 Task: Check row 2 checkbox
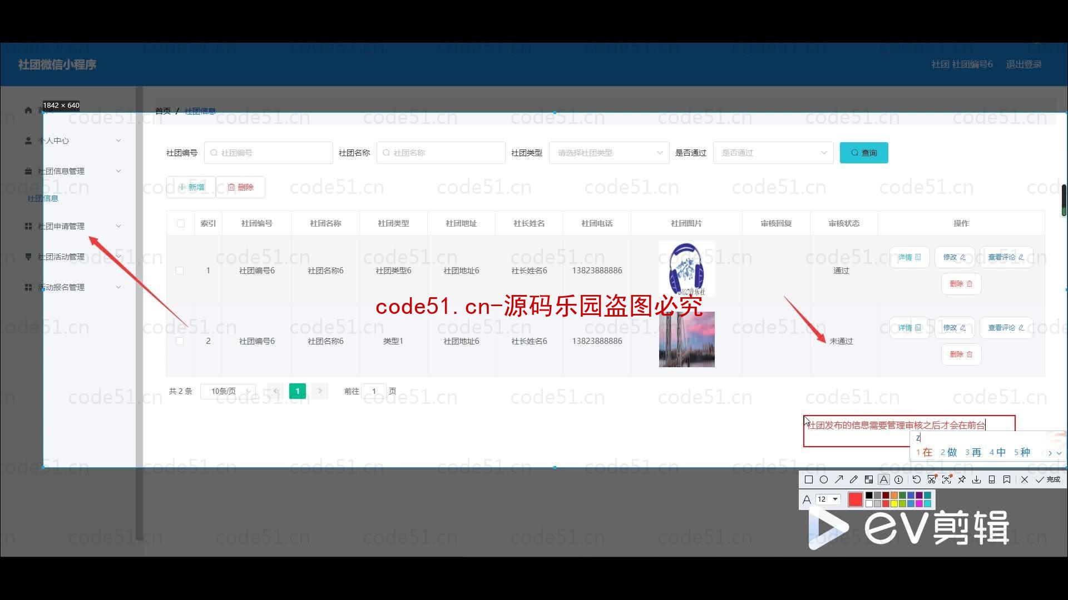click(x=180, y=341)
